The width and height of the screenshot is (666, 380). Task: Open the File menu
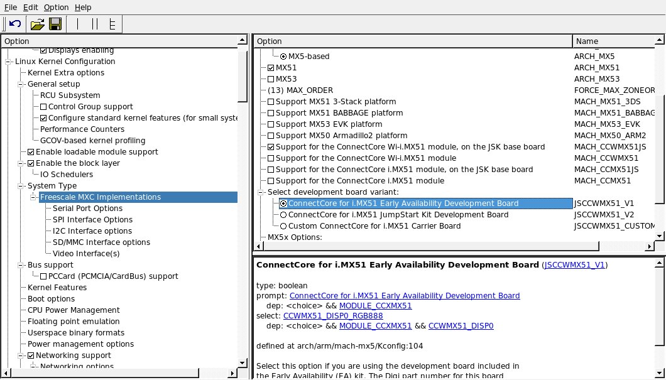(11, 7)
